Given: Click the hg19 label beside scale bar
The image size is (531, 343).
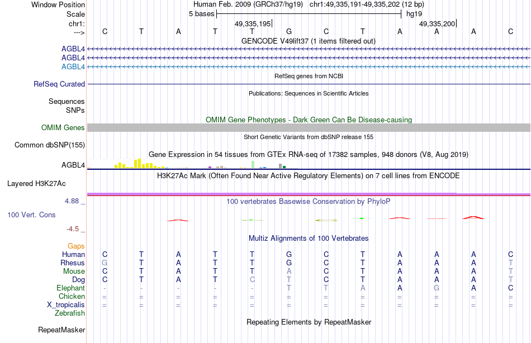Looking at the screenshot, I should click(414, 14).
